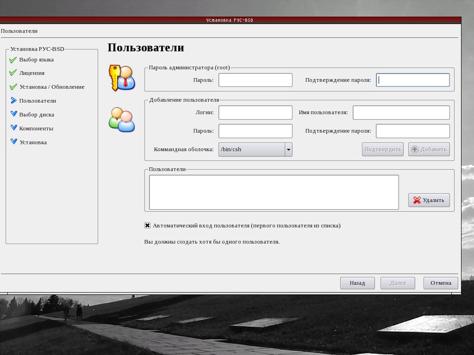Click the Удалить user button
The width and height of the screenshot is (474, 355).
(429, 200)
